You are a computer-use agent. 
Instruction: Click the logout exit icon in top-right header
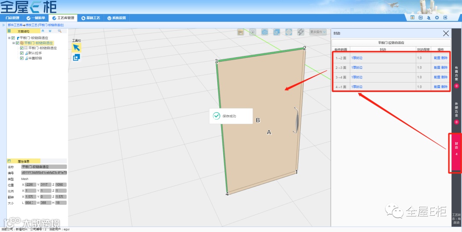point(445,18)
